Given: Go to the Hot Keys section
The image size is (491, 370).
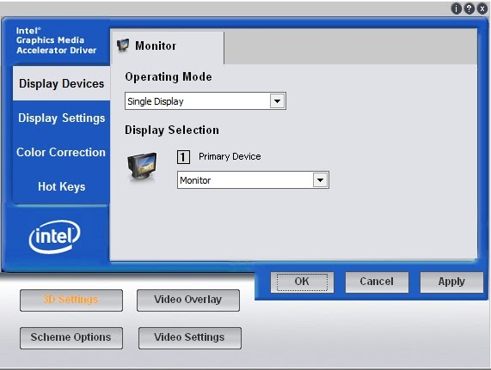Looking at the screenshot, I should 61,186.
